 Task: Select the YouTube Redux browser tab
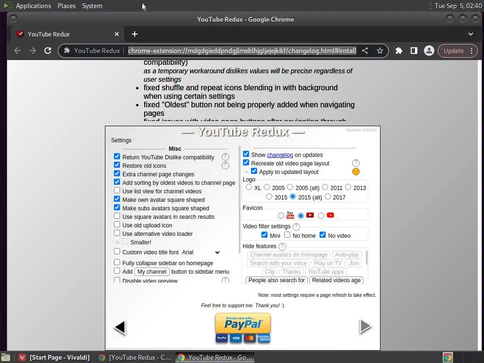pyautogui.click(x=67, y=34)
